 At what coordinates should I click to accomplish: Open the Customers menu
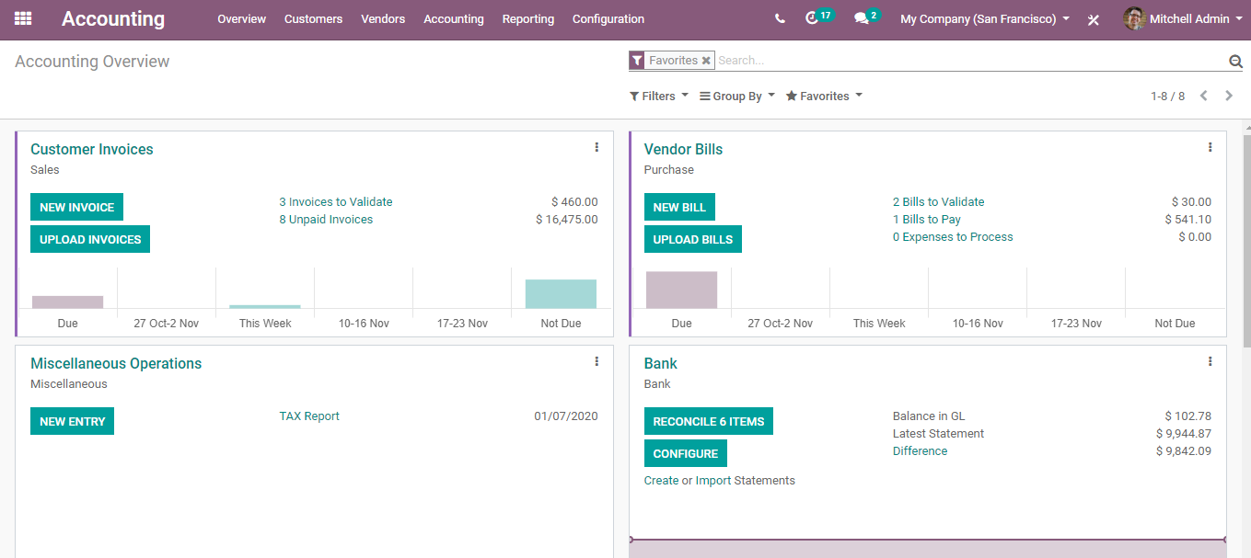[313, 18]
